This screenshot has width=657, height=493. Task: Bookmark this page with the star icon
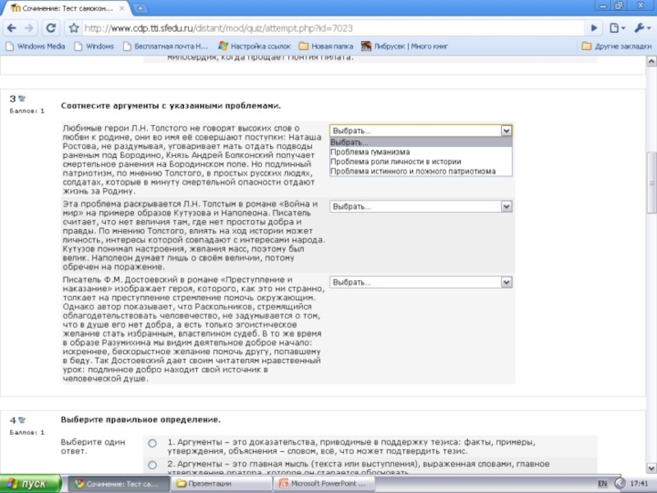coord(74,28)
